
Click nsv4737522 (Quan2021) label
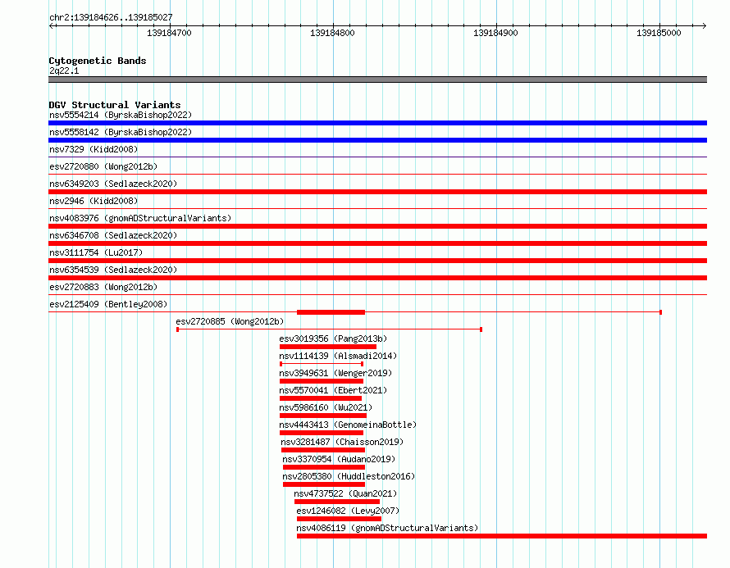click(345, 493)
